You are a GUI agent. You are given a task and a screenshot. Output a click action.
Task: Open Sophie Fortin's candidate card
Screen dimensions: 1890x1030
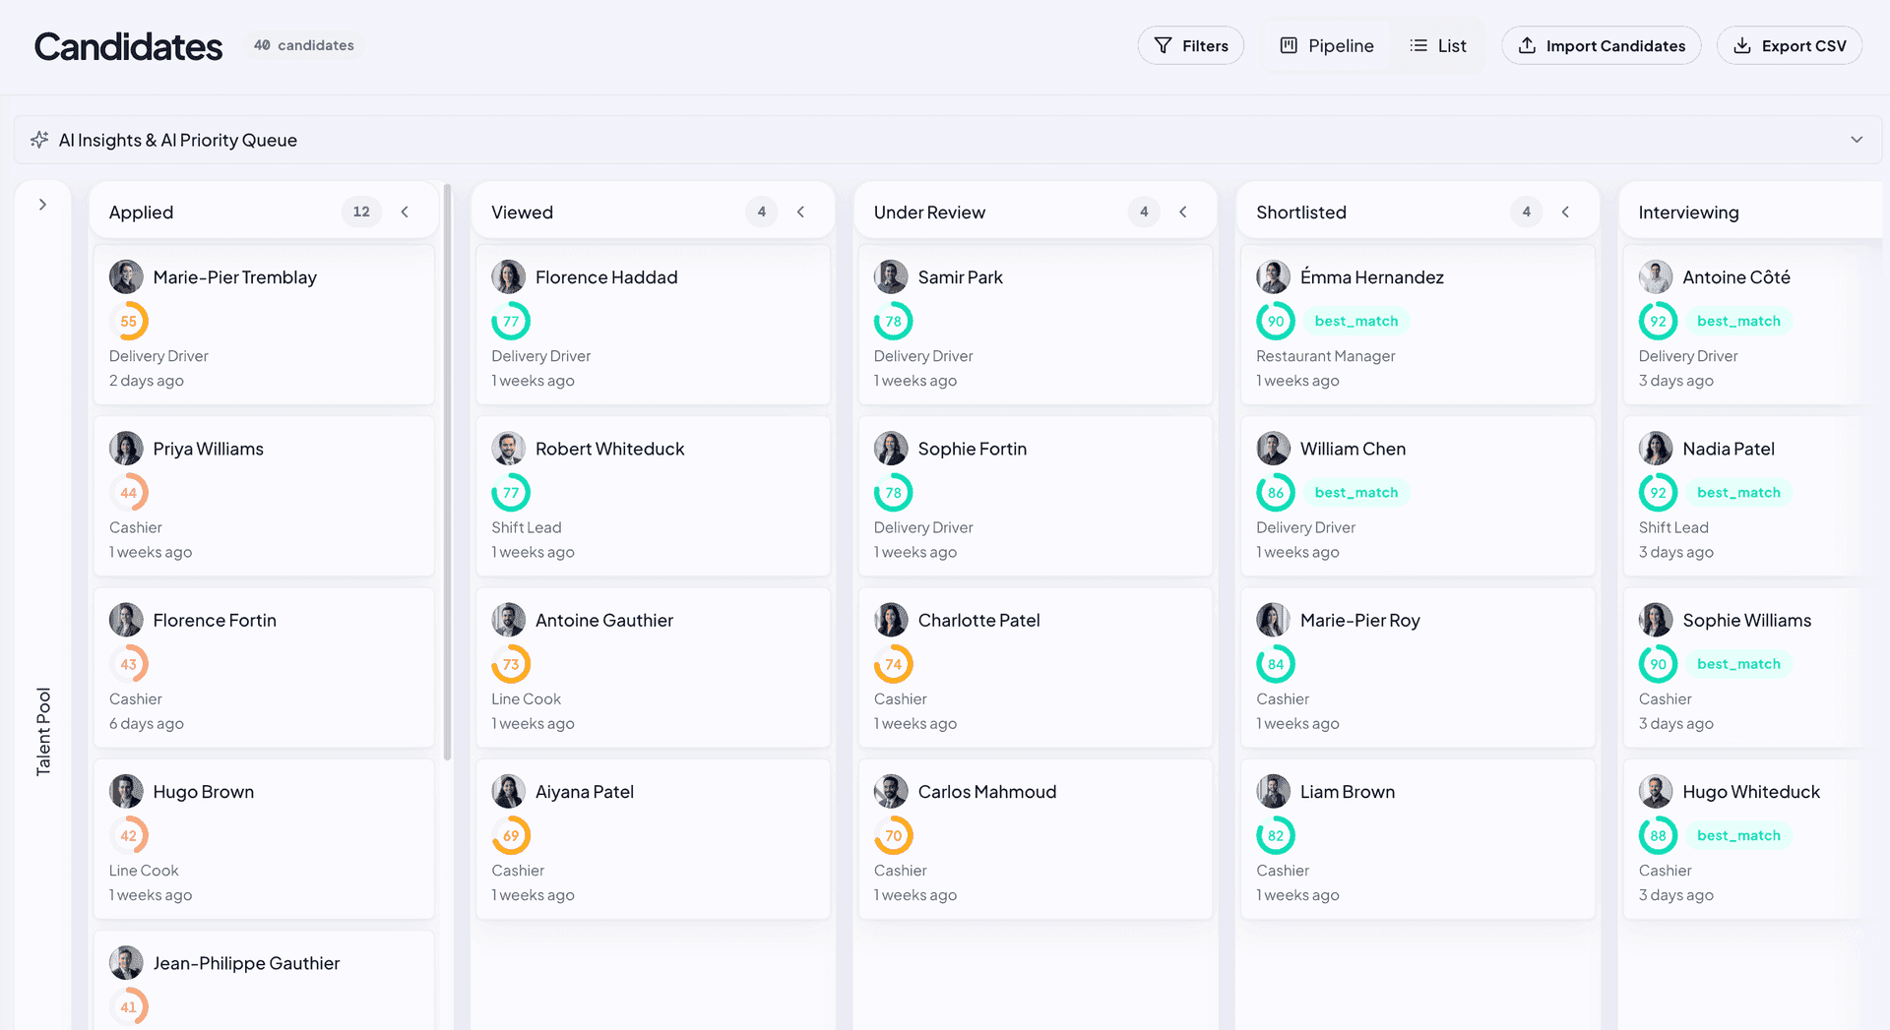click(x=1036, y=496)
